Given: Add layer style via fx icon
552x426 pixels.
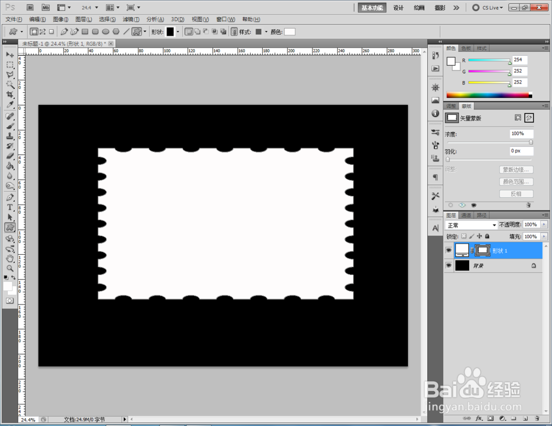Looking at the screenshot, I should coord(479,419).
